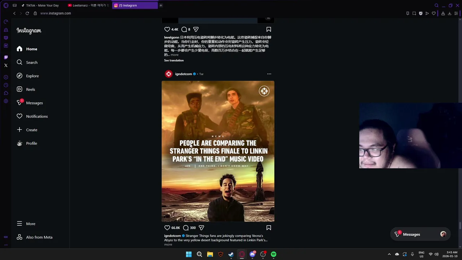Open the floating Messages button
Screen dimensions: 462x260
tap(420, 234)
